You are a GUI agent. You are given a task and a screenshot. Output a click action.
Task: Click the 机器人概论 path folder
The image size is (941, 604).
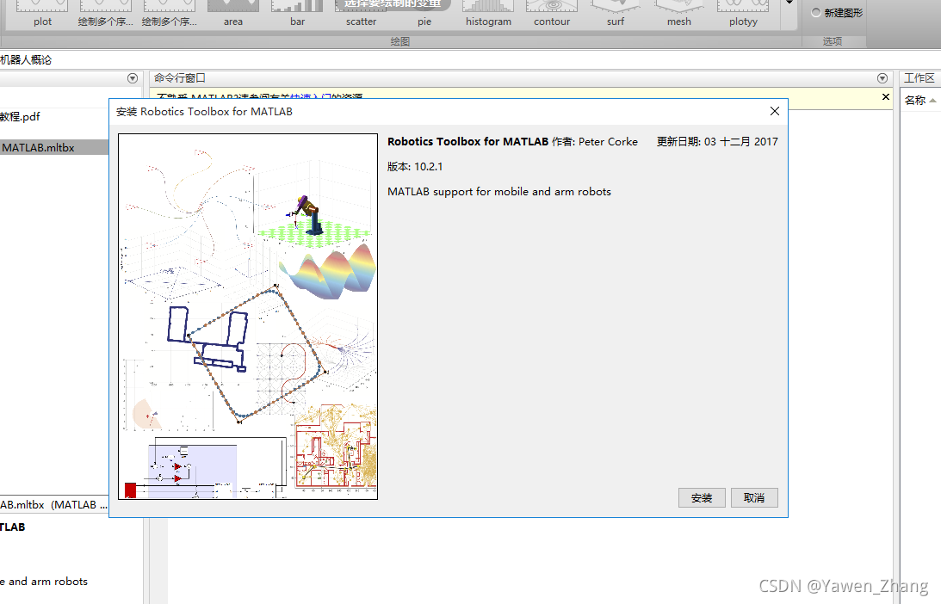coord(26,60)
